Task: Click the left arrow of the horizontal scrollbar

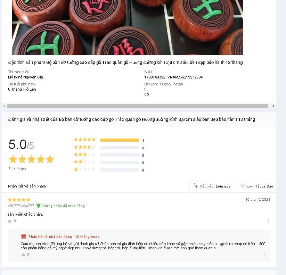Action: [x=5, y=106]
